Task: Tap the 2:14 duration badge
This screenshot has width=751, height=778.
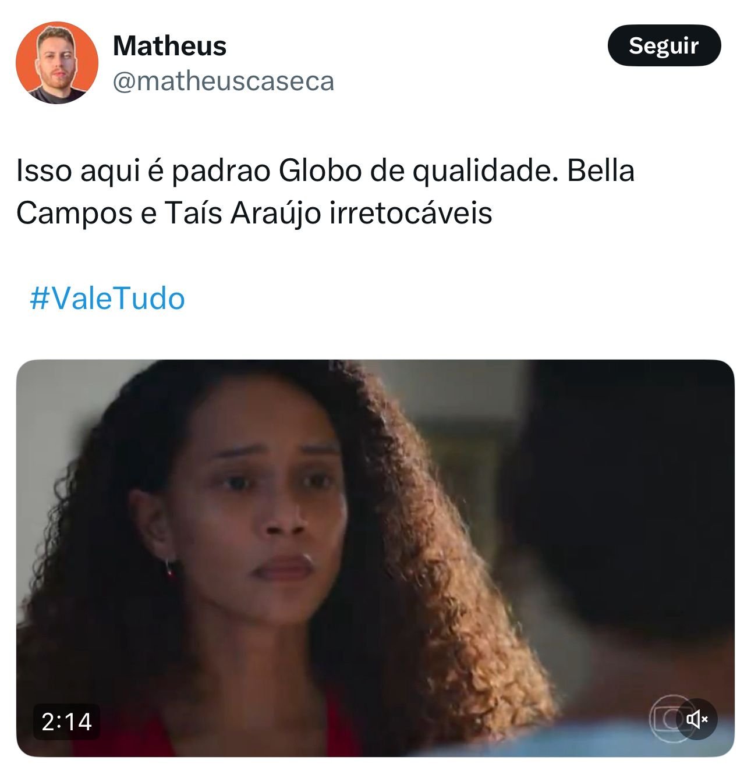Action: click(x=66, y=722)
